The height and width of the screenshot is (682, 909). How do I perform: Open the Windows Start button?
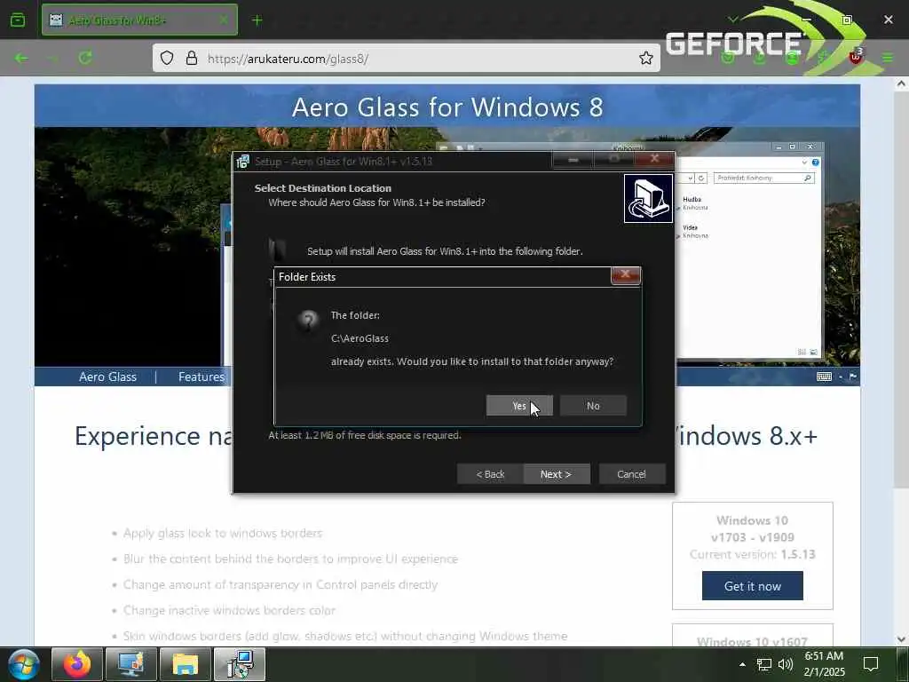click(24, 664)
